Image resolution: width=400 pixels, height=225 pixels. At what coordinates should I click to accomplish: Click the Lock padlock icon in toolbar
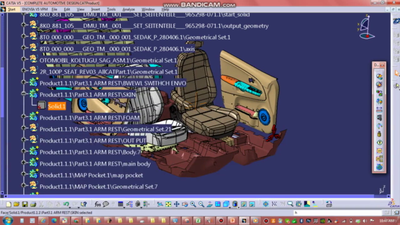pos(138,204)
